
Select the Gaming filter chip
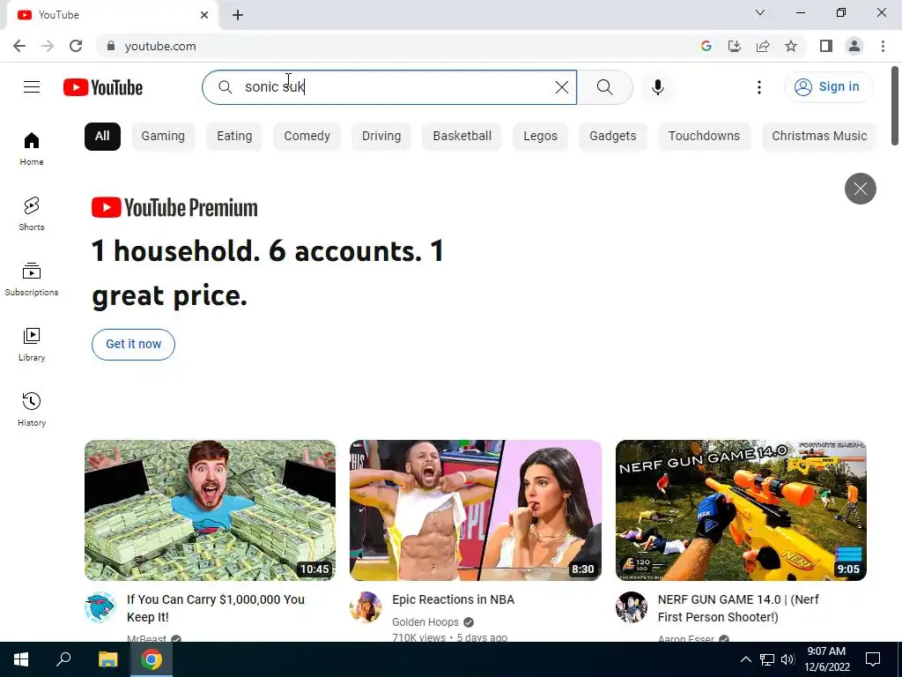163,137
